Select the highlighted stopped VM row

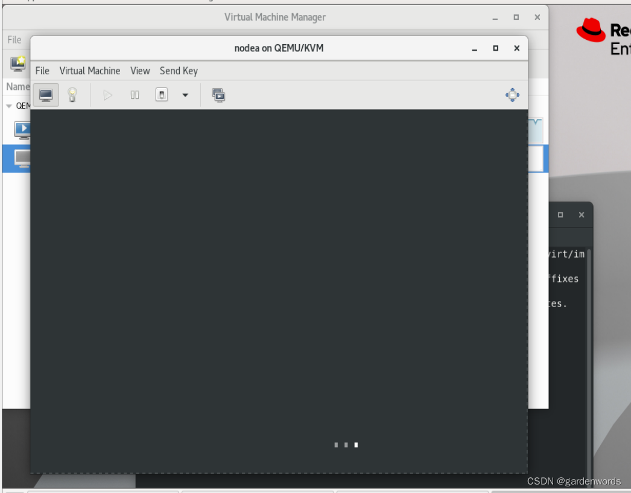click(x=16, y=159)
